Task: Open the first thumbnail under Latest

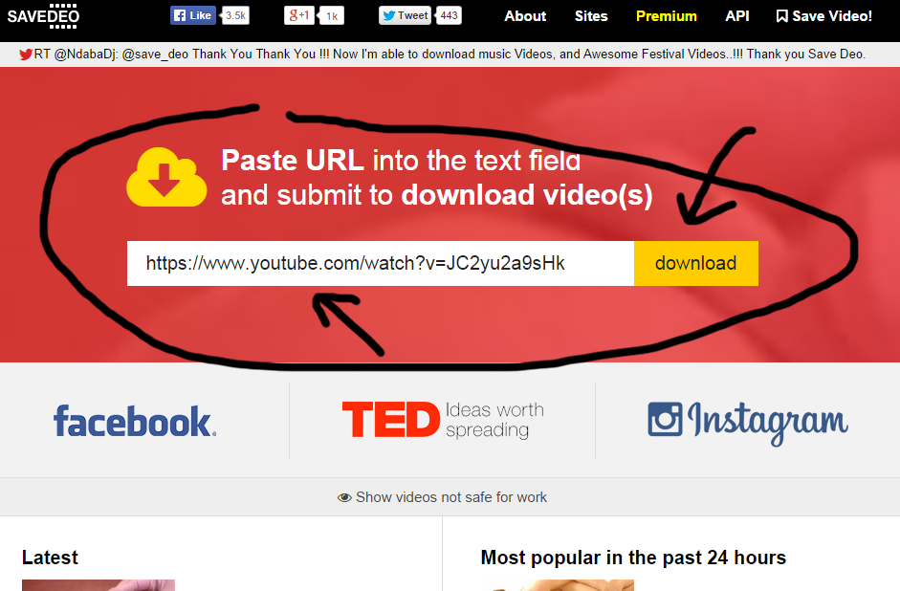Action: coord(99,585)
